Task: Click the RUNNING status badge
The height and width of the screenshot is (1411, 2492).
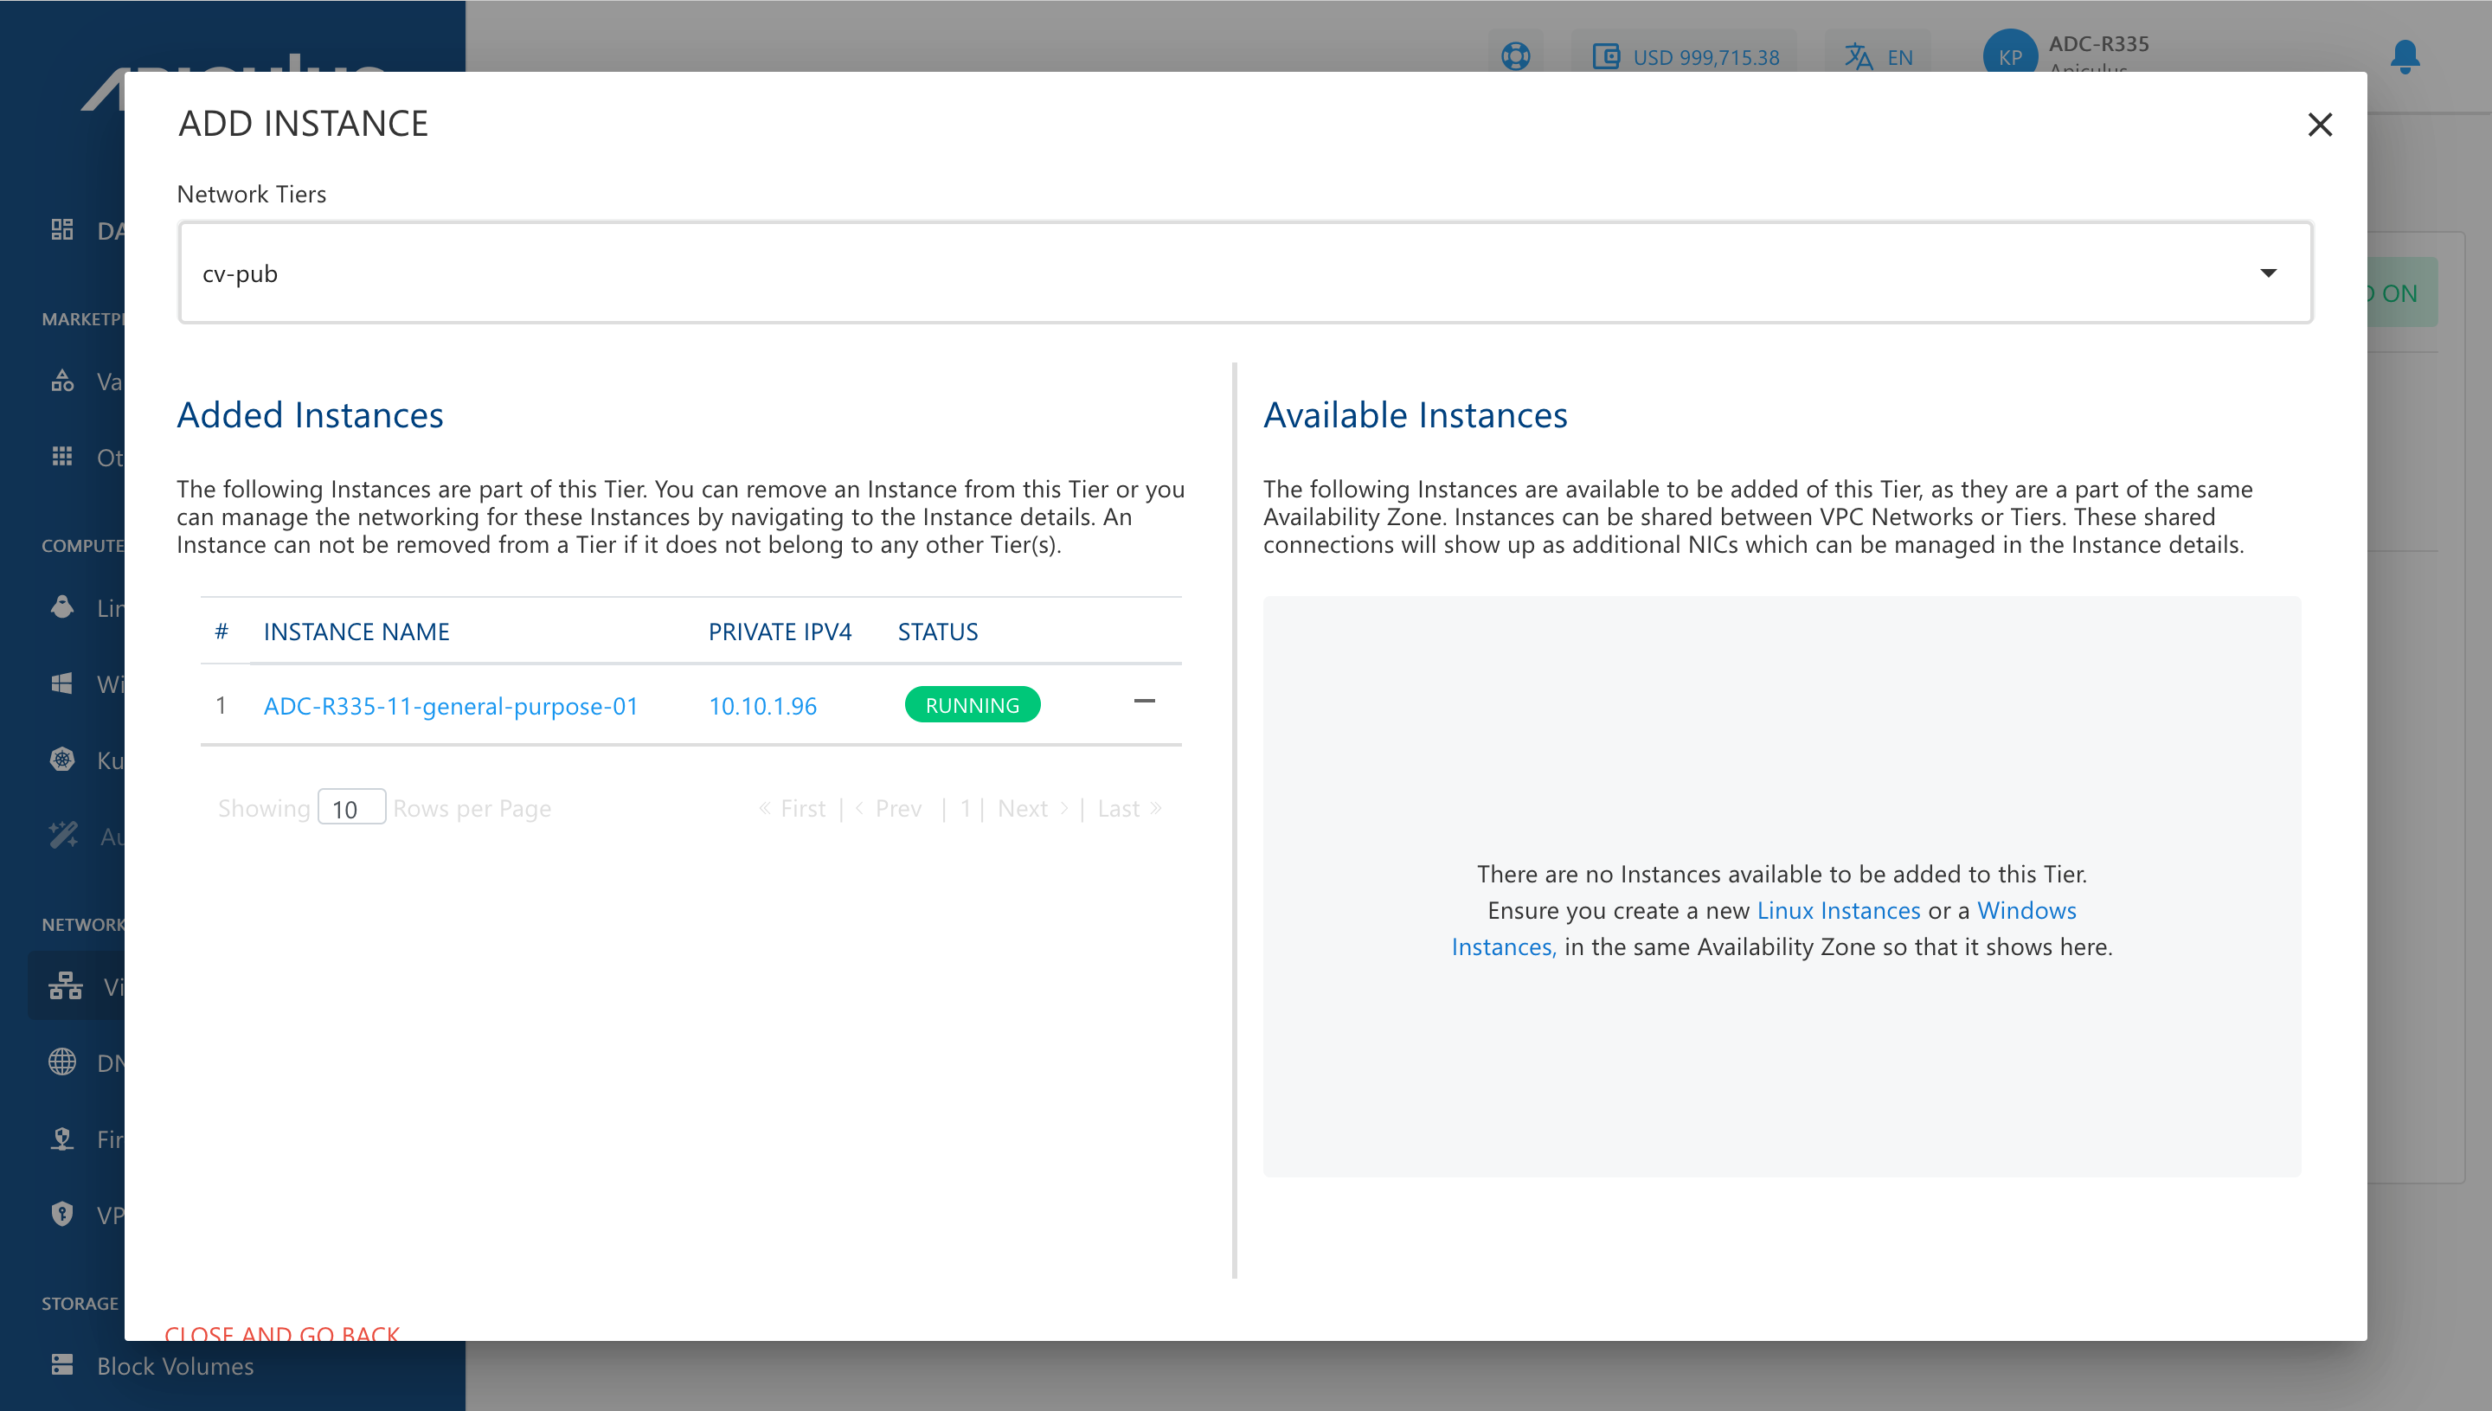Action: point(973,704)
